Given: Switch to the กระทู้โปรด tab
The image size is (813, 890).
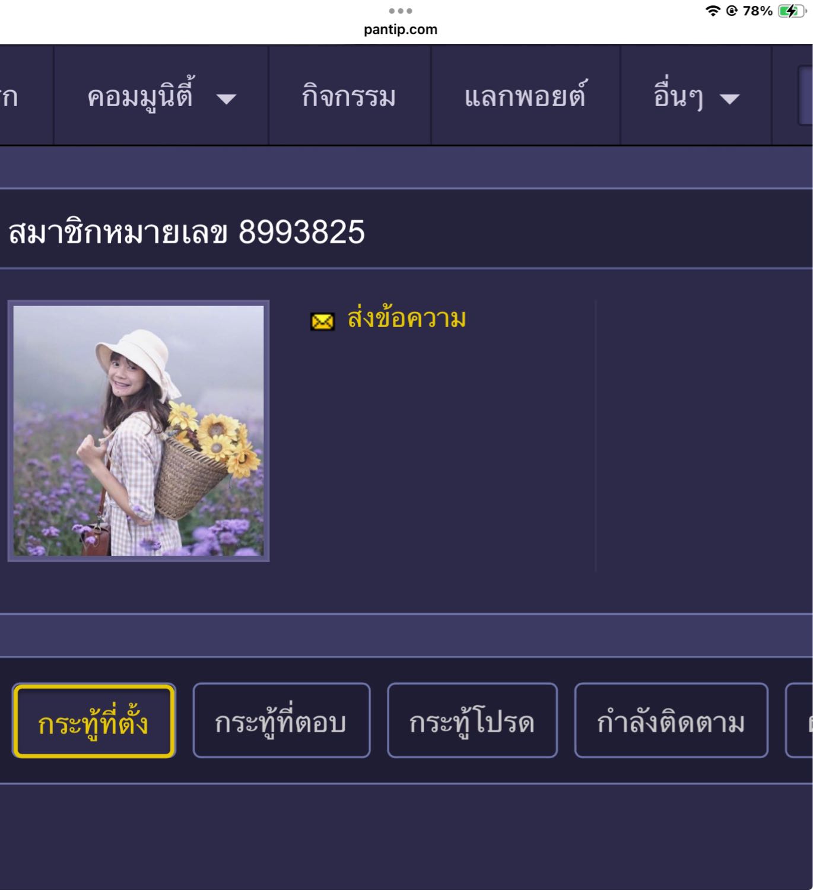Looking at the screenshot, I should pos(472,721).
